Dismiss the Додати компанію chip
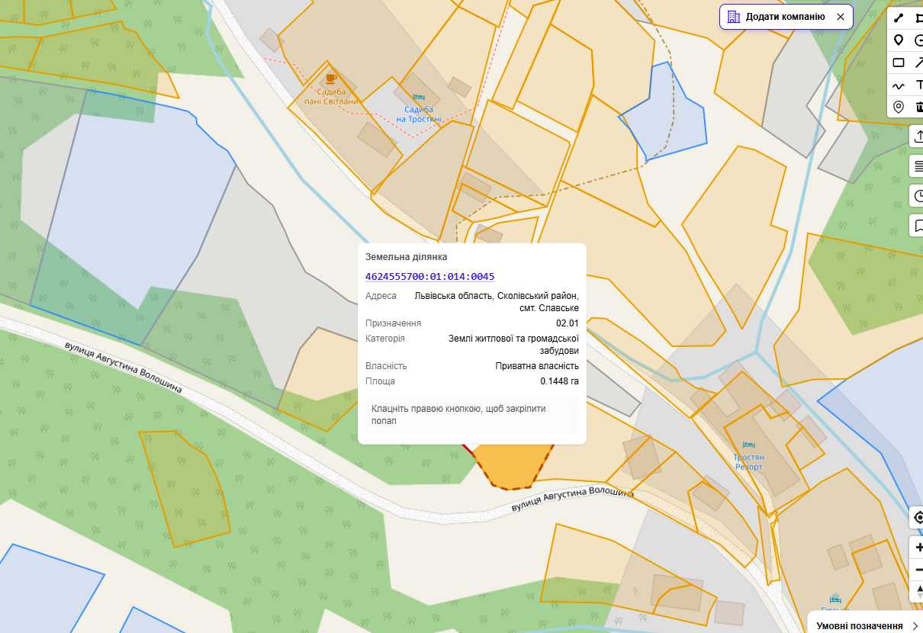 tap(841, 17)
